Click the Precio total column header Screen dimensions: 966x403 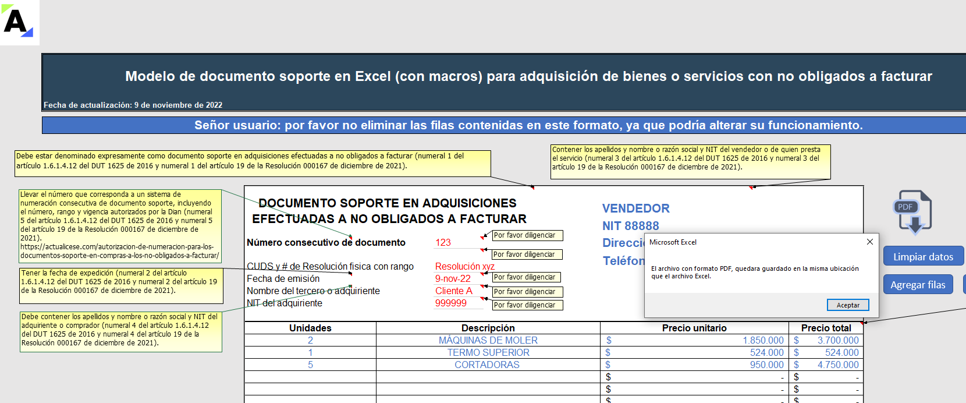coord(826,328)
